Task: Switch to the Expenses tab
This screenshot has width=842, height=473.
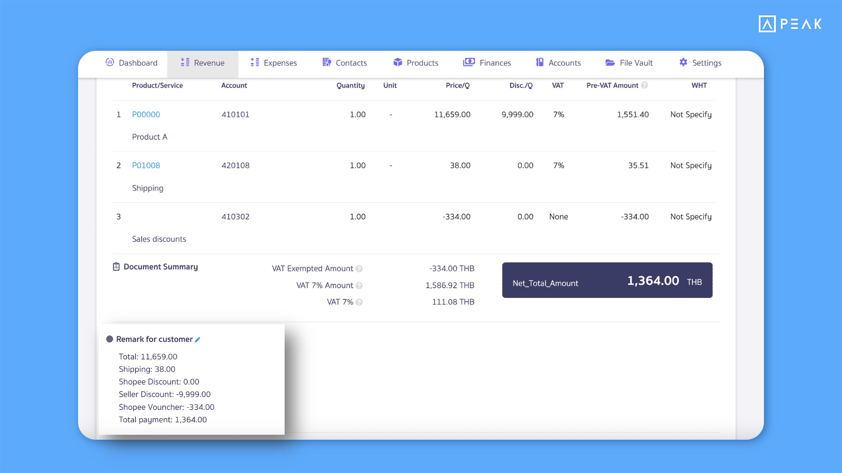Action: tap(274, 63)
